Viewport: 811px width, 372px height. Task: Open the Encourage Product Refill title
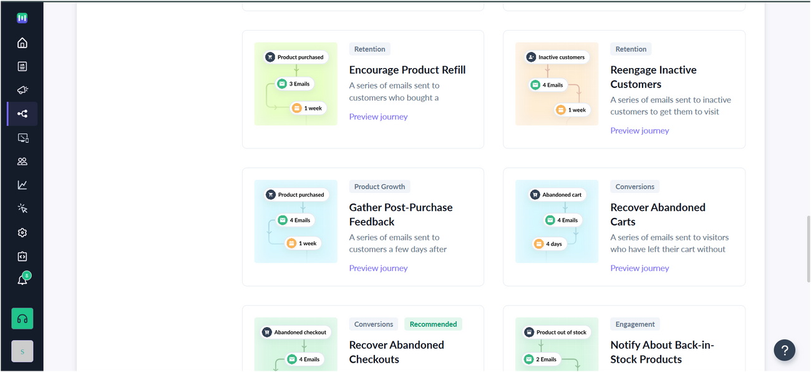(407, 70)
